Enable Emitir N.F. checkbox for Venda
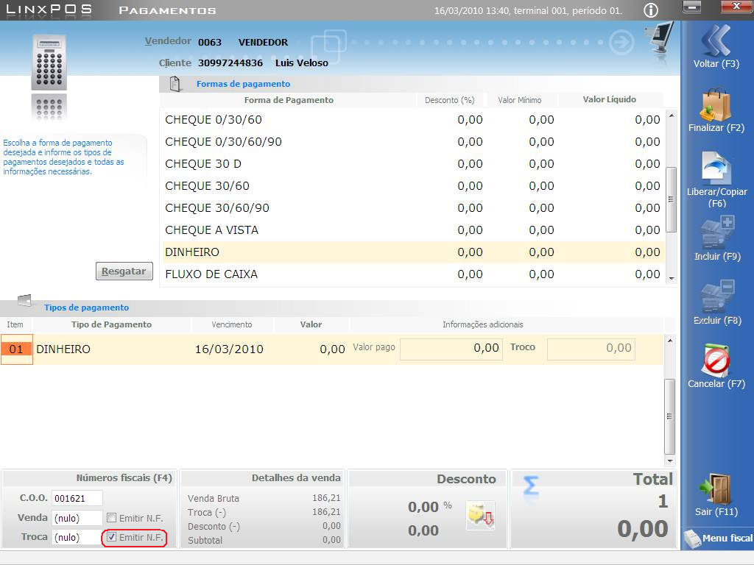 coord(112,518)
